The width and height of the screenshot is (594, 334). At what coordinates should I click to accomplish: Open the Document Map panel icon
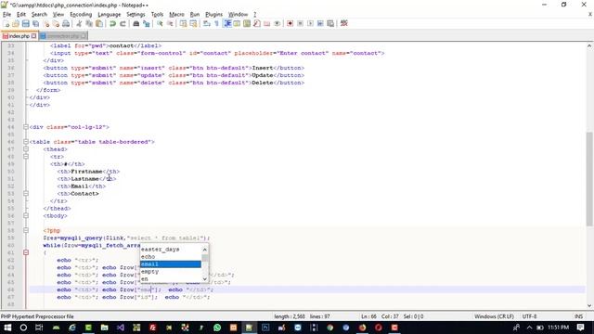(x=247, y=23)
